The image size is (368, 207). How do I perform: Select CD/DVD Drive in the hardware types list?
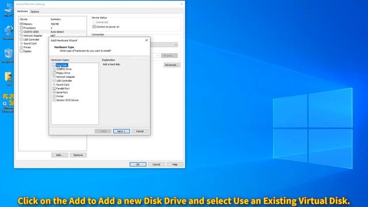tap(62, 69)
